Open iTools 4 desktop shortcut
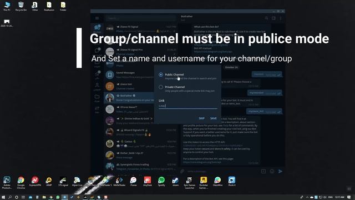The height and width of the screenshot is (200, 355). click(232, 182)
